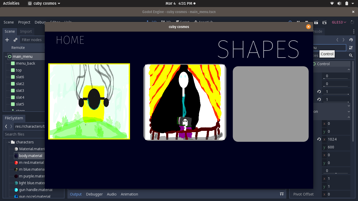Click the Play Custom Scene clapper icon
This screenshot has height=201, width=358.
[x=324, y=22]
